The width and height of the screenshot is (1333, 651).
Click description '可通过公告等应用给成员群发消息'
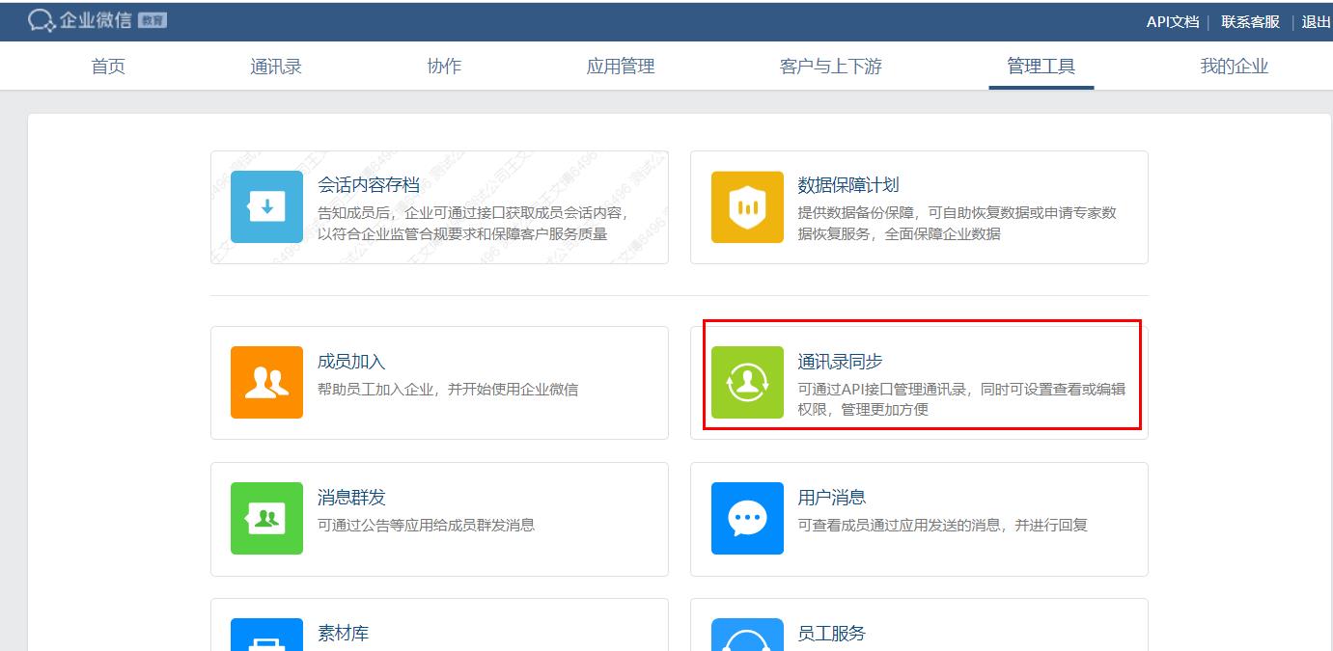tap(426, 526)
